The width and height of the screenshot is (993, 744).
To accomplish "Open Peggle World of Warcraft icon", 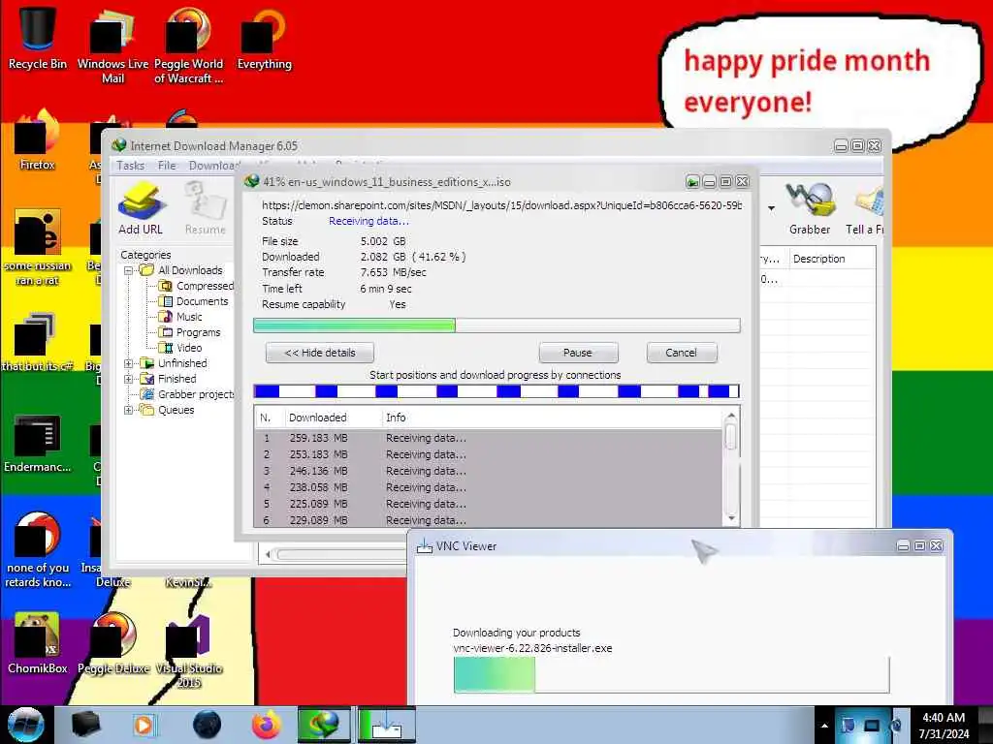I will [x=189, y=45].
